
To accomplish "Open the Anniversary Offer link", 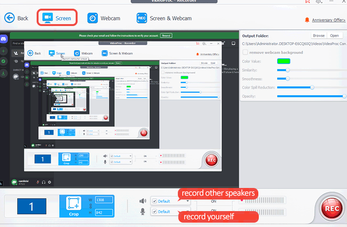I will pos(329,20).
